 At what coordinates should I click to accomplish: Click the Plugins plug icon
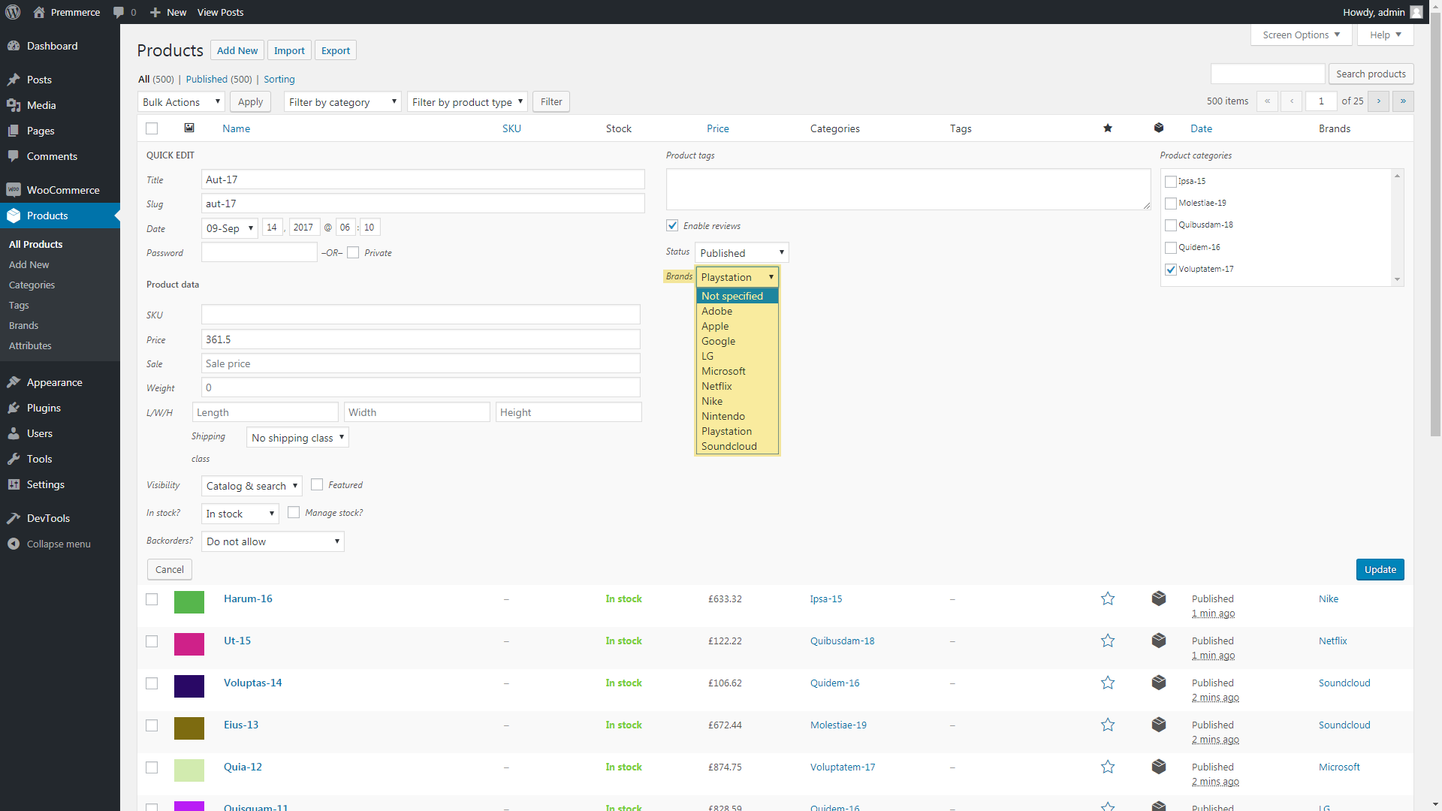pos(14,408)
